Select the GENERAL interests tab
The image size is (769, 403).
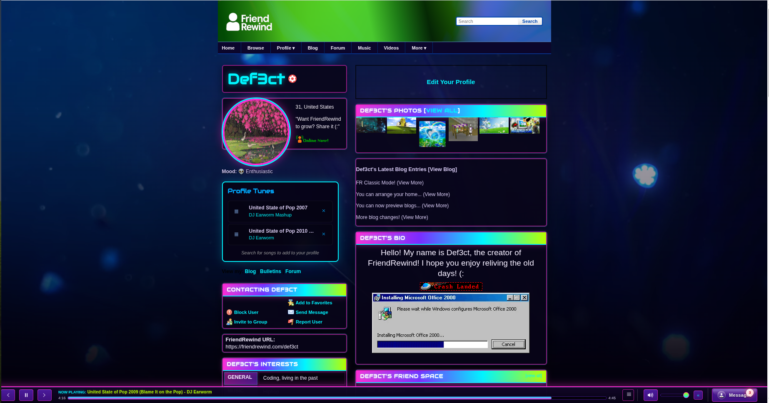(240, 378)
